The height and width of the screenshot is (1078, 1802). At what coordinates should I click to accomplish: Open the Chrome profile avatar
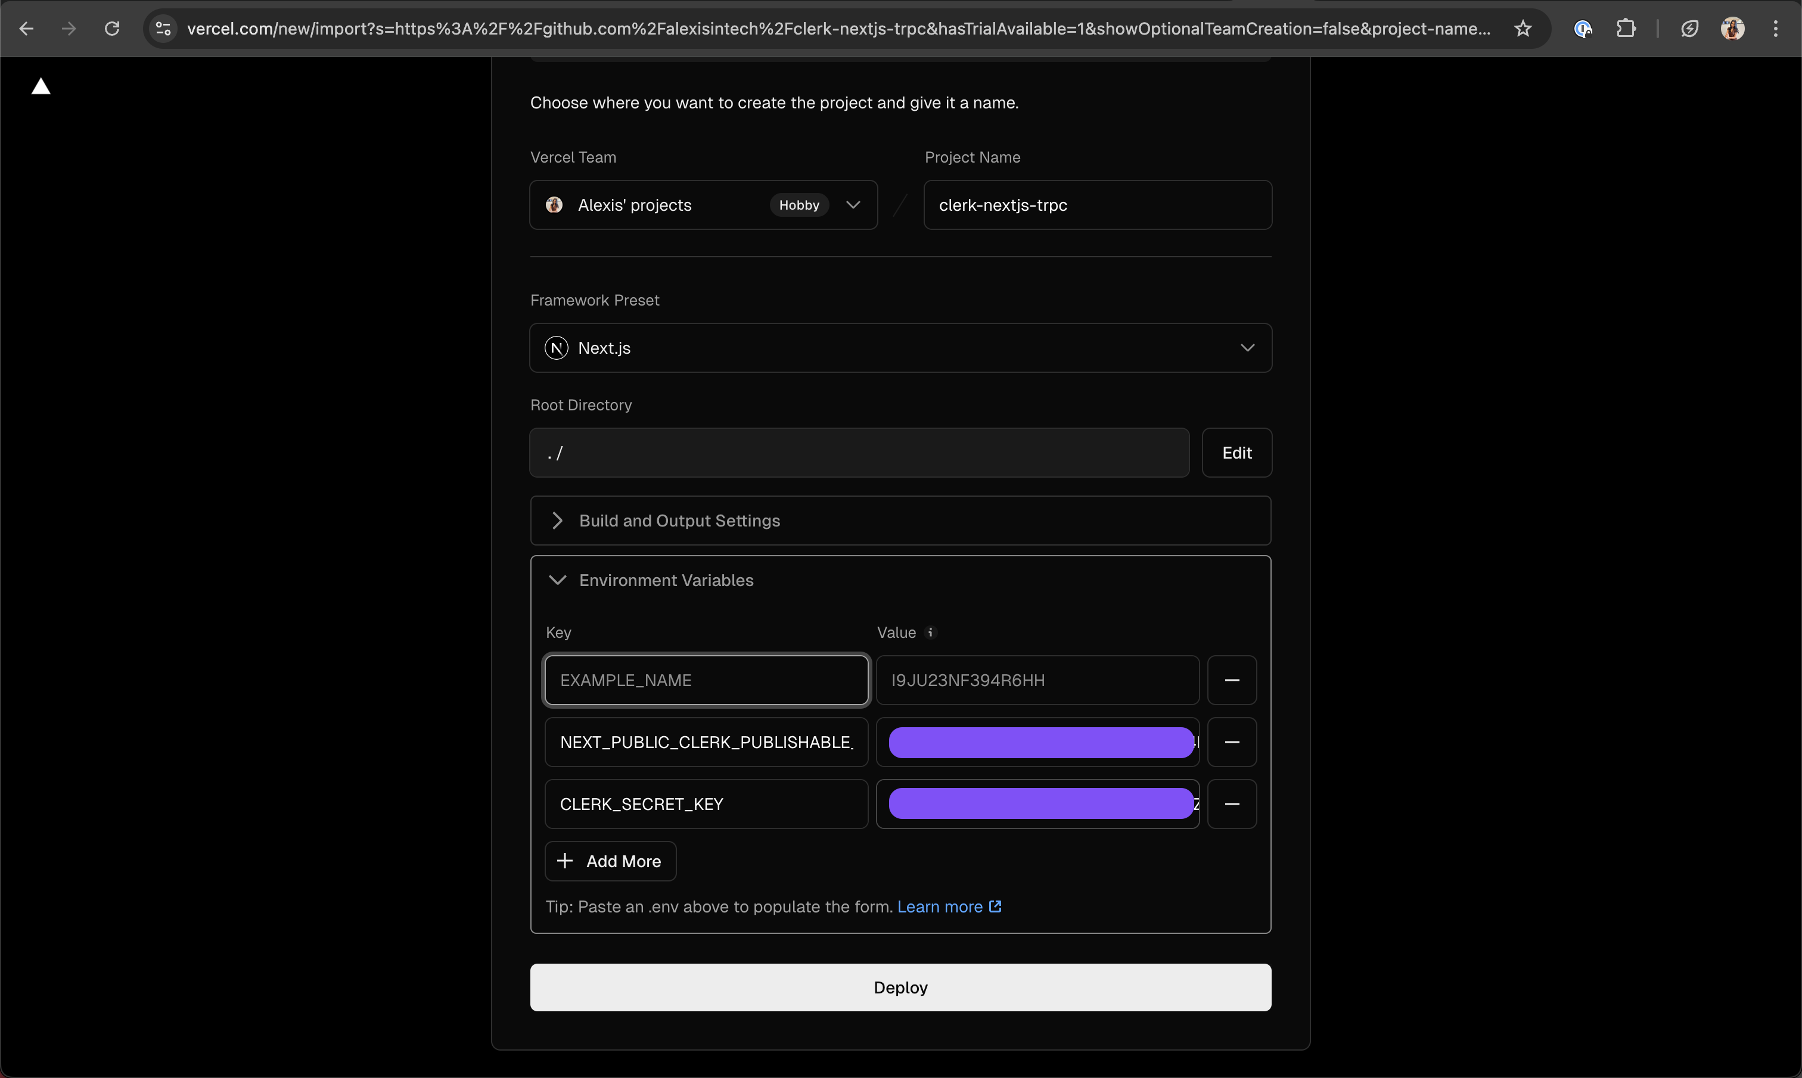click(1732, 29)
